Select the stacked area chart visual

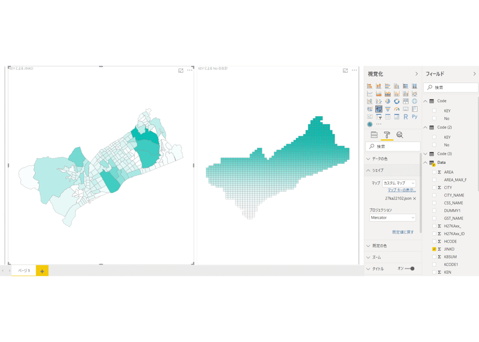tap(388, 94)
